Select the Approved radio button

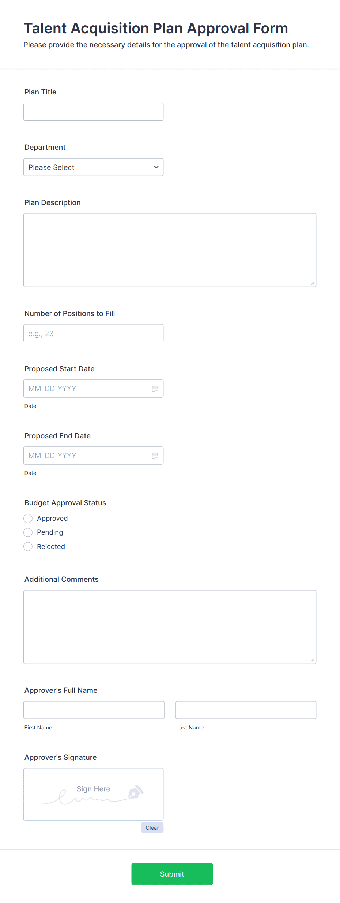(28, 519)
